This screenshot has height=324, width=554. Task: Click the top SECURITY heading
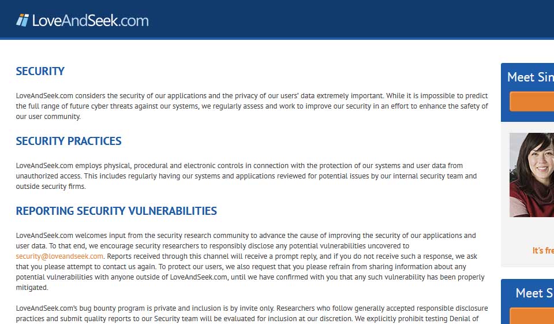[40, 71]
